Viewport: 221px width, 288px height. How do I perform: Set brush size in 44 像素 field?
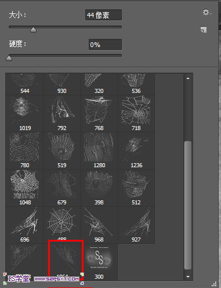point(103,15)
